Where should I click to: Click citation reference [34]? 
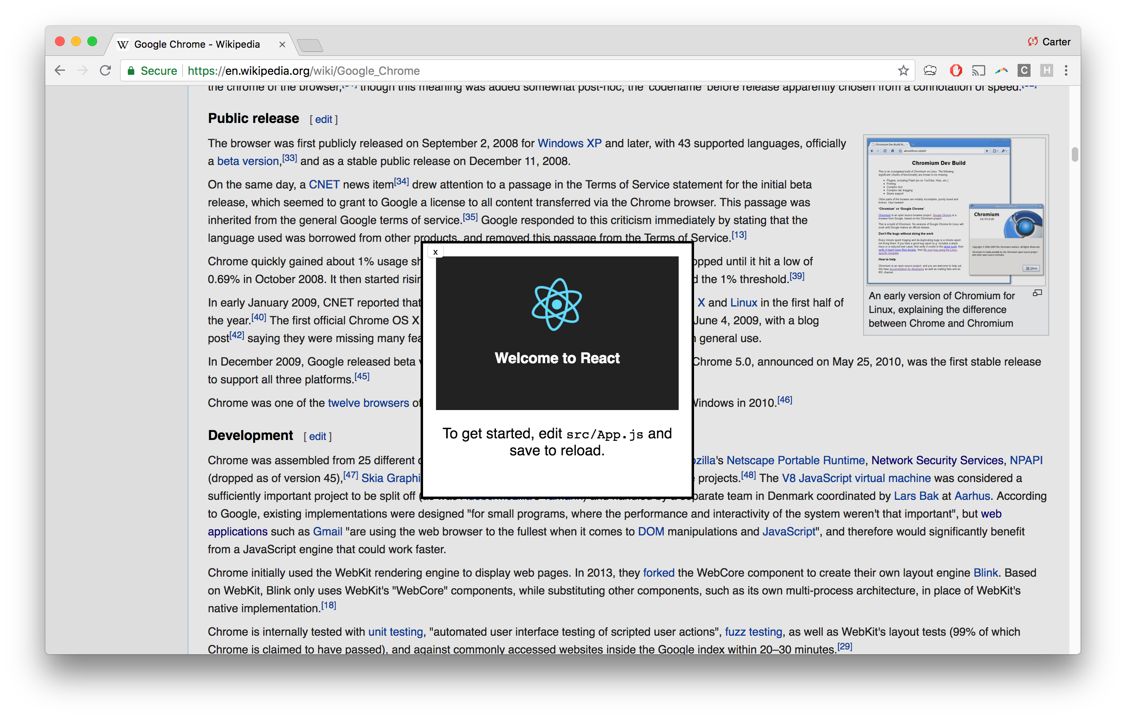401,181
